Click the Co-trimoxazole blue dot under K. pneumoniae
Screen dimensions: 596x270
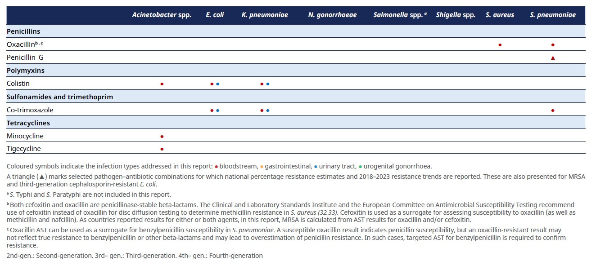coord(268,110)
